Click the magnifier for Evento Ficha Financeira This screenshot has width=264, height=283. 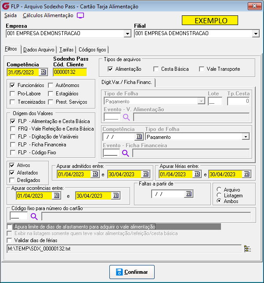click(x=126, y=153)
